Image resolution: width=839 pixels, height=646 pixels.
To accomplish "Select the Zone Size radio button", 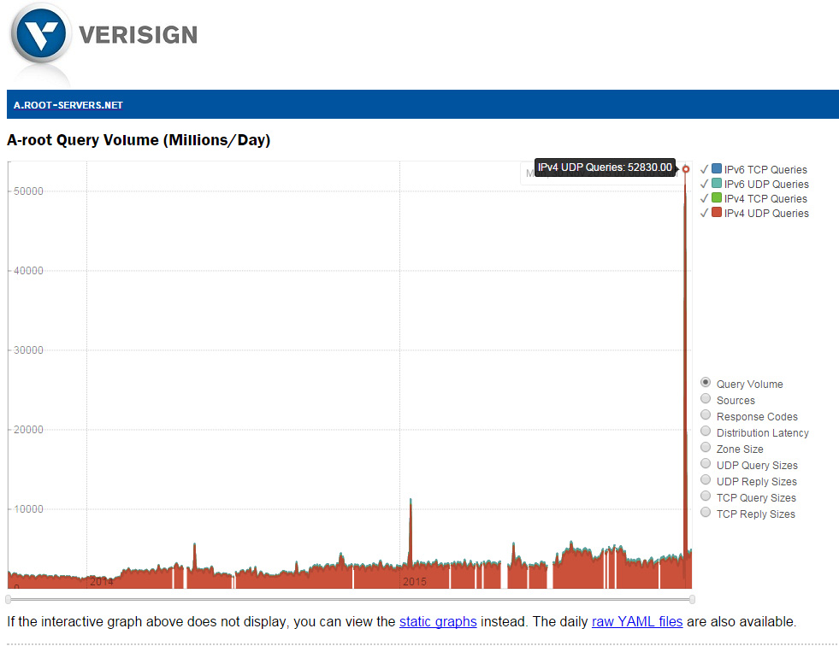I will (x=706, y=447).
